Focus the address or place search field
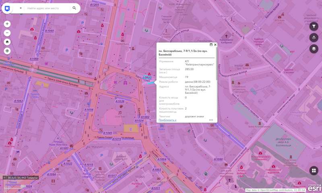Image resolution: width=322 pixels, height=193 pixels. pyautogui.click(x=48, y=8)
